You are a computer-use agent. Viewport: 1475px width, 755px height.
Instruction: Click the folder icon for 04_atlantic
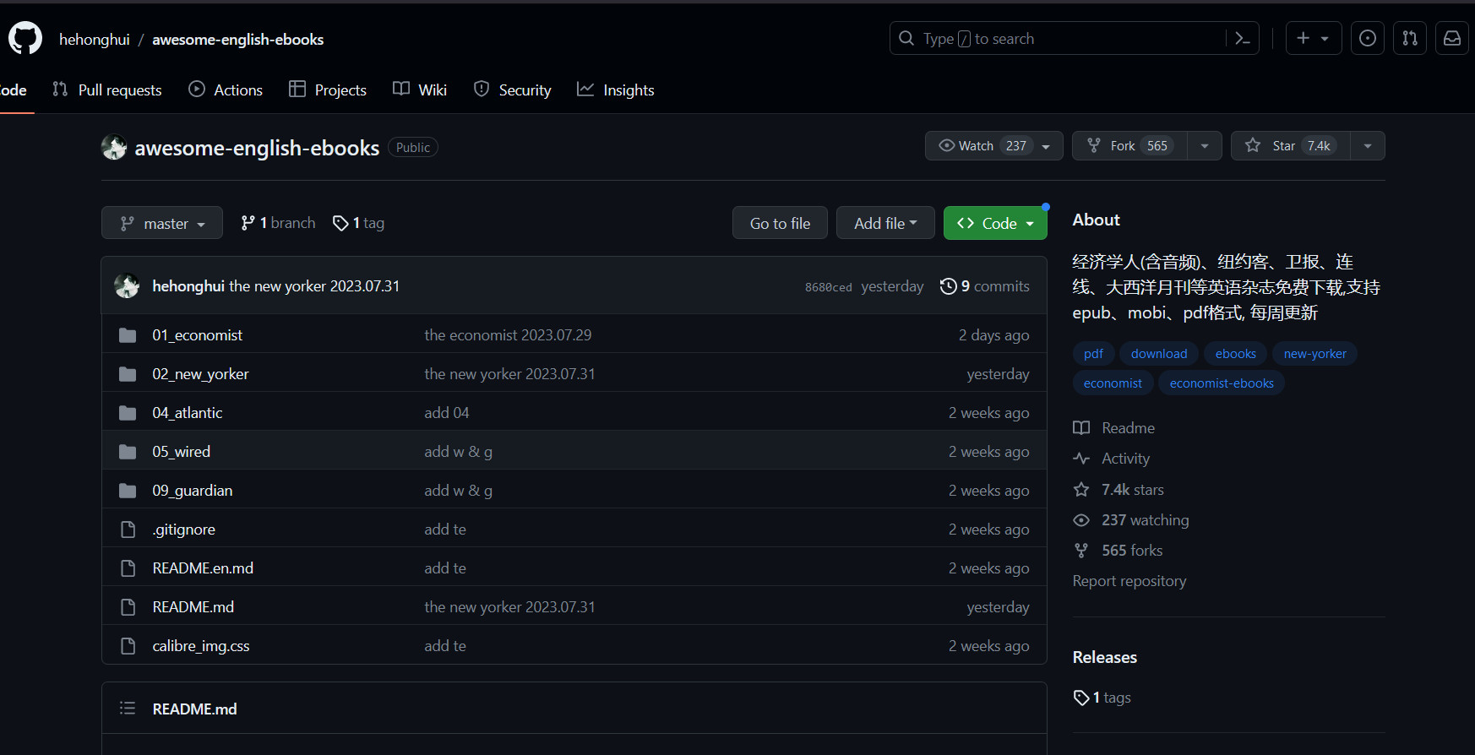pyautogui.click(x=128, y=413)
